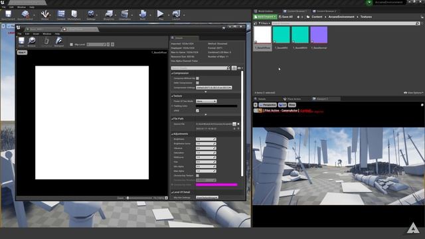The height and width of the screenshot is (239, 425).
Task: Open the texture editor Asset menu
Action: pos(36,34)
